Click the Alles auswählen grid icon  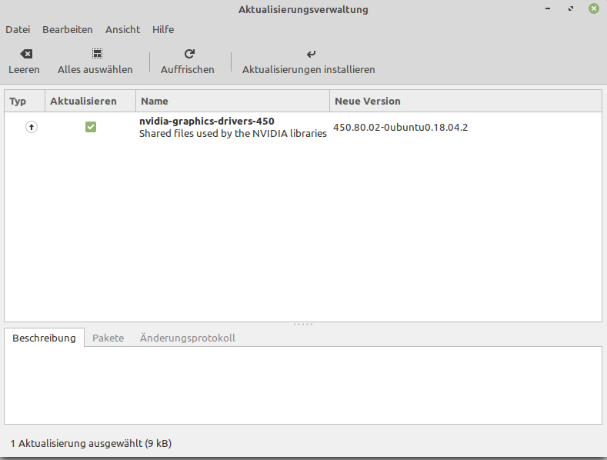click(97, 54)
